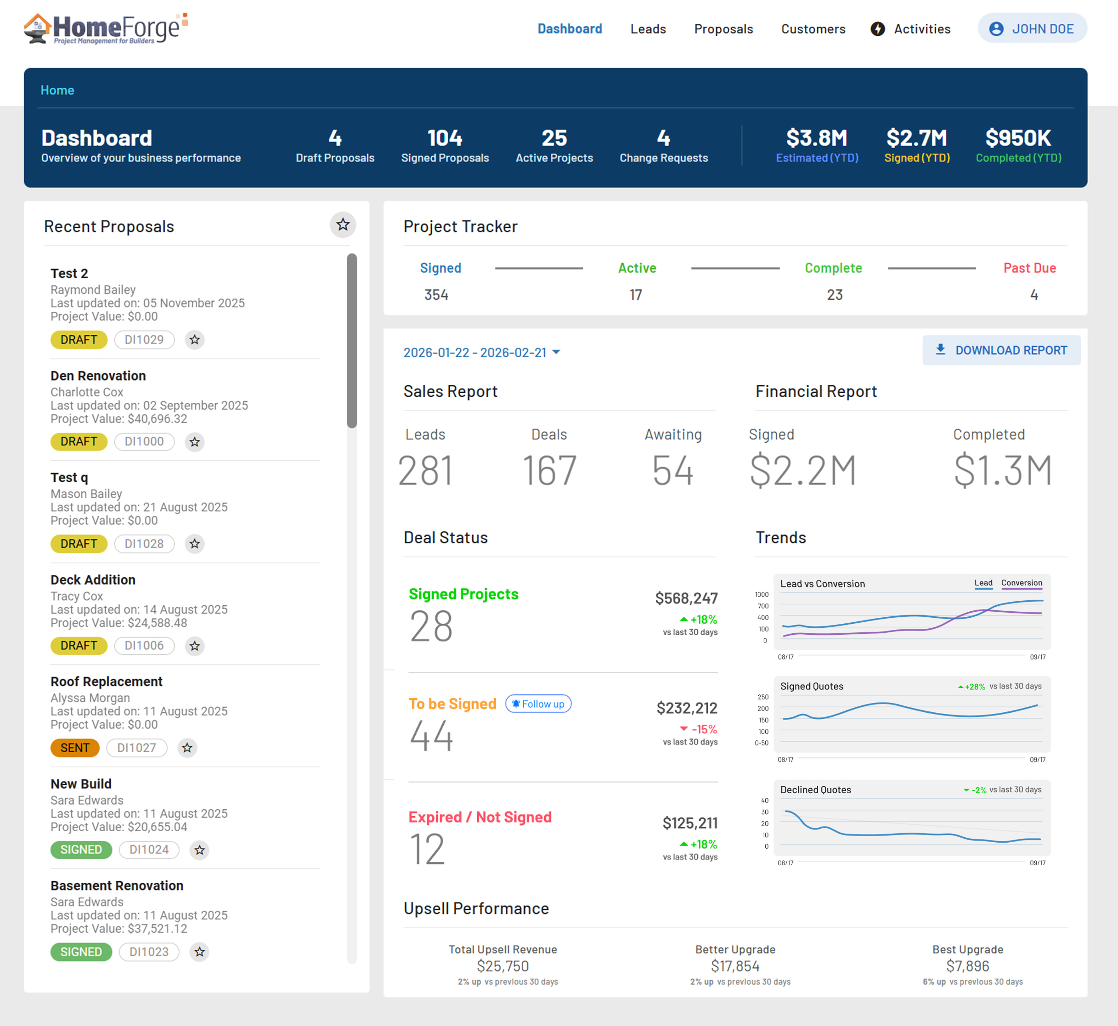
Task: Open the date range dropdown
Action: tap(475, 353)
